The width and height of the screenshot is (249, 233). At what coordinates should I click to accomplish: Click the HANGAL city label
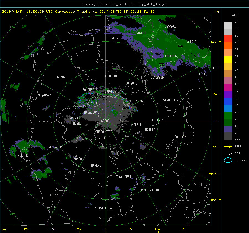pyautogui.click(x=78, y=159)
